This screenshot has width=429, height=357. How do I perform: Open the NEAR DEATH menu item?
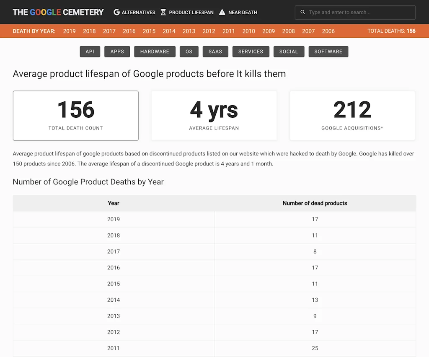pyautogui.click(x=243, y=12)
